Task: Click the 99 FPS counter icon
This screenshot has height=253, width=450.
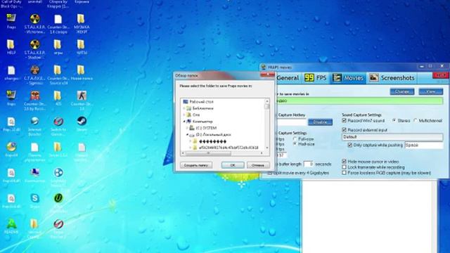Action: pyautogui.click(x=309, y=78)
